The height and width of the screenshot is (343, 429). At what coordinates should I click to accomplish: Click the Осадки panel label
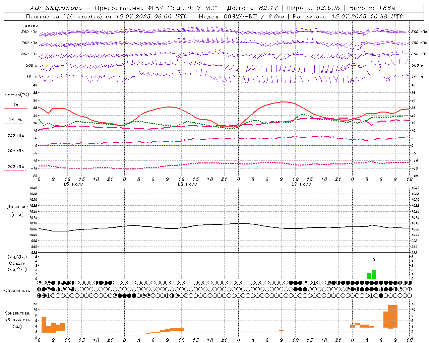pos(17,263)
